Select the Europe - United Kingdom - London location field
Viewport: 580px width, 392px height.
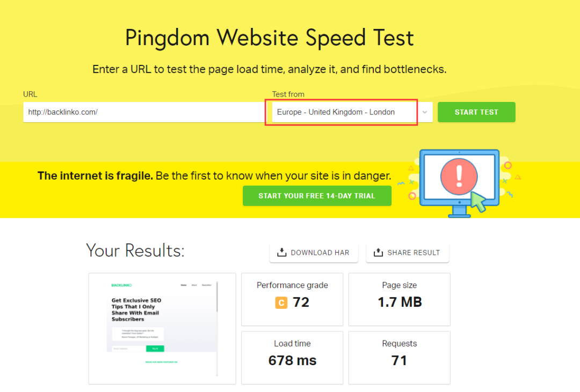pos(342,112)
